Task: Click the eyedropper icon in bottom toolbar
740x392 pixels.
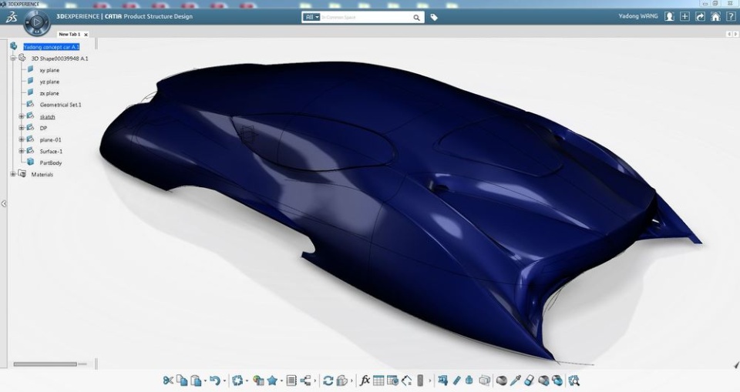Action: tap(516, 380)
